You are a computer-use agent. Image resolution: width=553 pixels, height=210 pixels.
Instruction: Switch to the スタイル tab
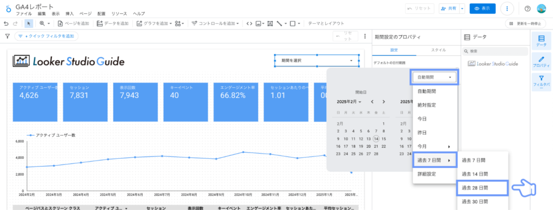coord(439,50)
